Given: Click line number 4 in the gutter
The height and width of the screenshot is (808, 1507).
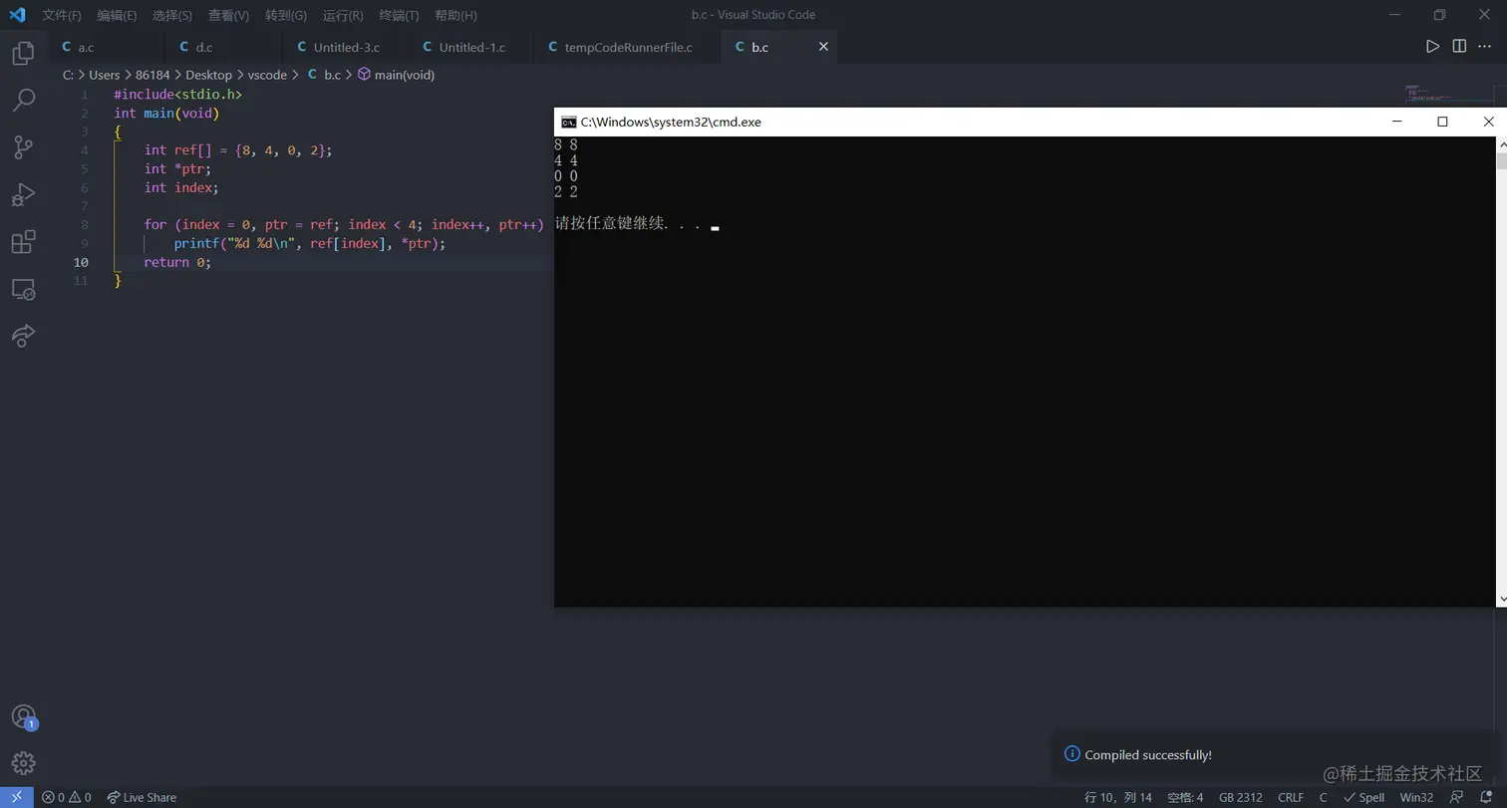Looking at the screenshot, I should [x=85, y=150].
